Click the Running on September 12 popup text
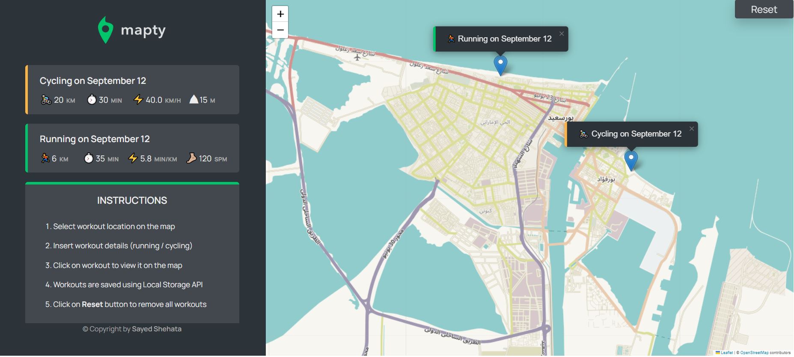The height and width of the screenshot is (357, 794). coord(505,39)
